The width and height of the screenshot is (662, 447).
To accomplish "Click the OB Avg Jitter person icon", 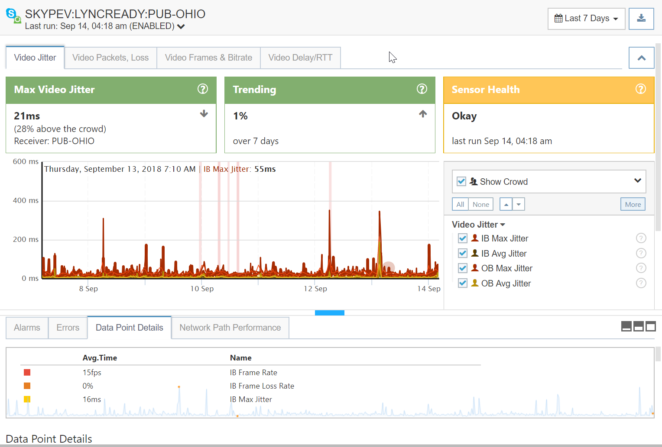I will 475,283.
